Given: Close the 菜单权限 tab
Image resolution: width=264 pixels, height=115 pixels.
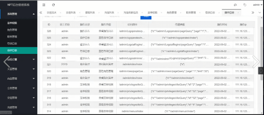Looking at the screenshot, I should click(161, 13).
